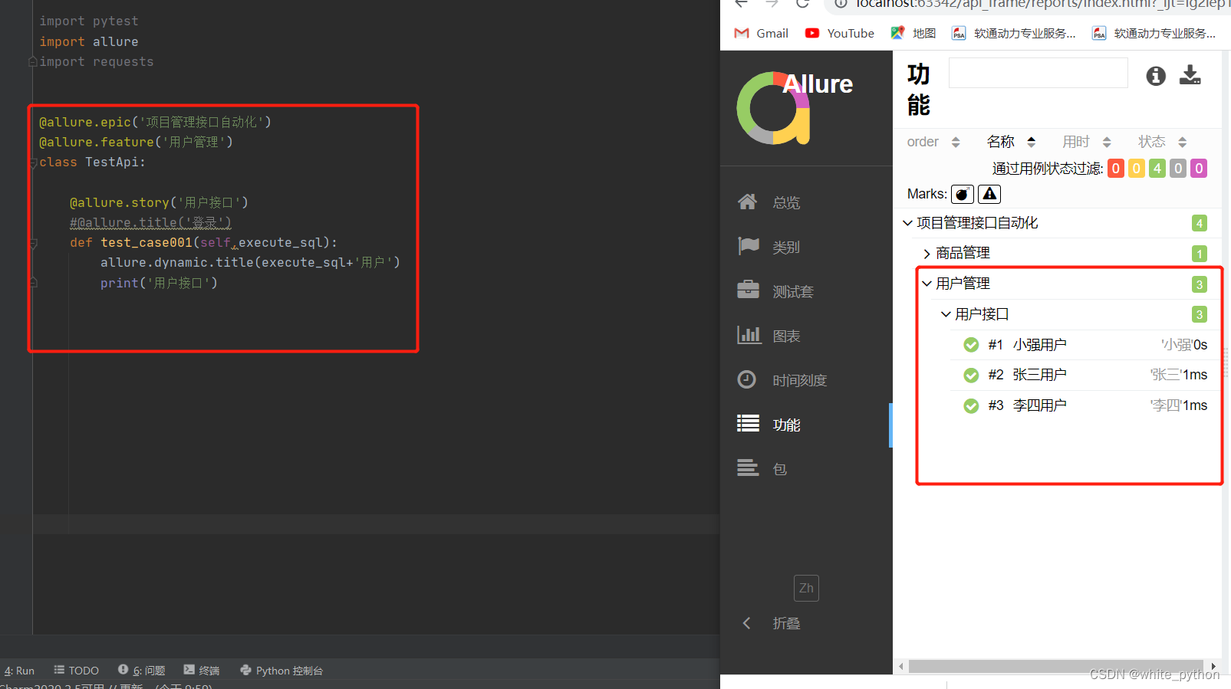Toggle broken status filter (yellow 0)
This screenshot has width=1231, height=689.
pyautogui.click(x=1137, y=168)
